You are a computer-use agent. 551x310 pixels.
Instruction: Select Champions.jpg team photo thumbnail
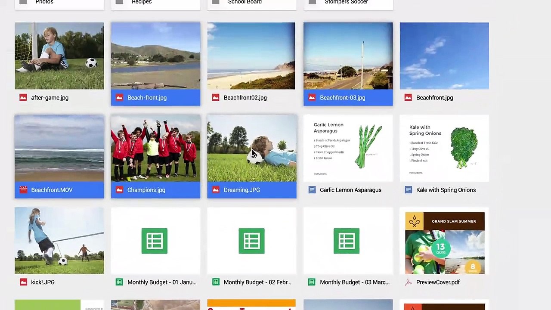click(155, 148)
